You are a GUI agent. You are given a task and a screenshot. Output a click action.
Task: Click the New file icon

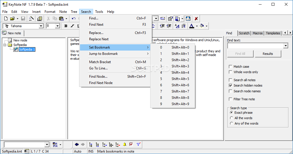6,19
